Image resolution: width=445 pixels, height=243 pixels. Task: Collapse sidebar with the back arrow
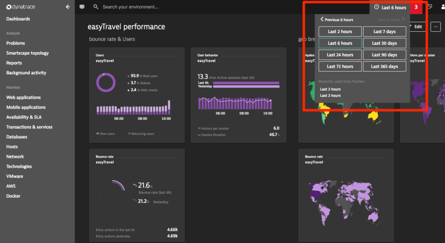pyautogui.click(x=68, y=7)
